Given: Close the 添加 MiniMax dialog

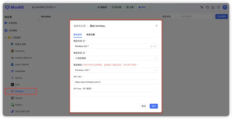Looking at the screenshot, I should (x=157, y=26).
